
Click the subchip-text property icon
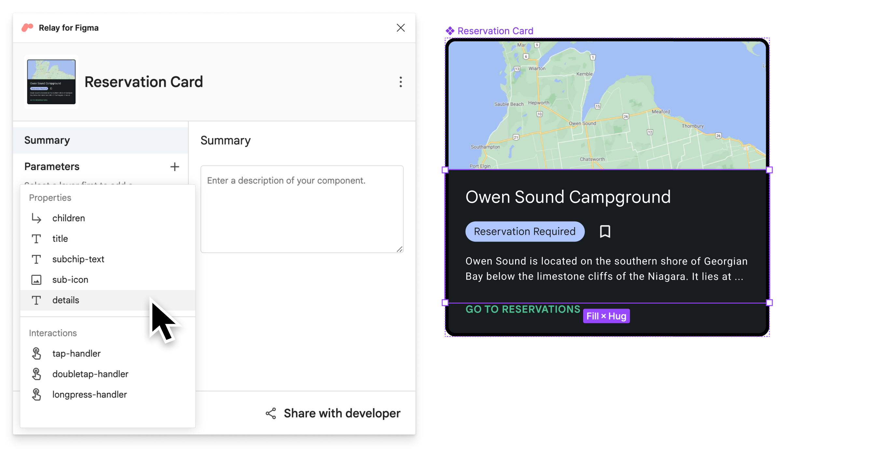click(36, 259)
